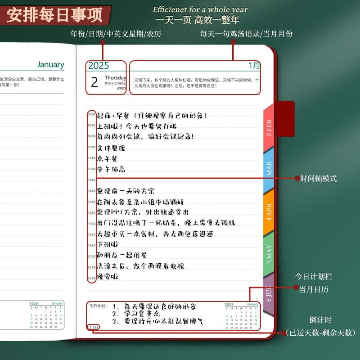Viewport: 360px width, 360px height.
Task: Click the 和朋友一起用餐 entry
Action: (x=121, y=255)
